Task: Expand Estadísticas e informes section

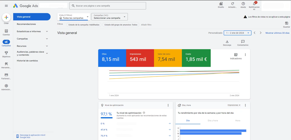Action: tap(32, 31)
